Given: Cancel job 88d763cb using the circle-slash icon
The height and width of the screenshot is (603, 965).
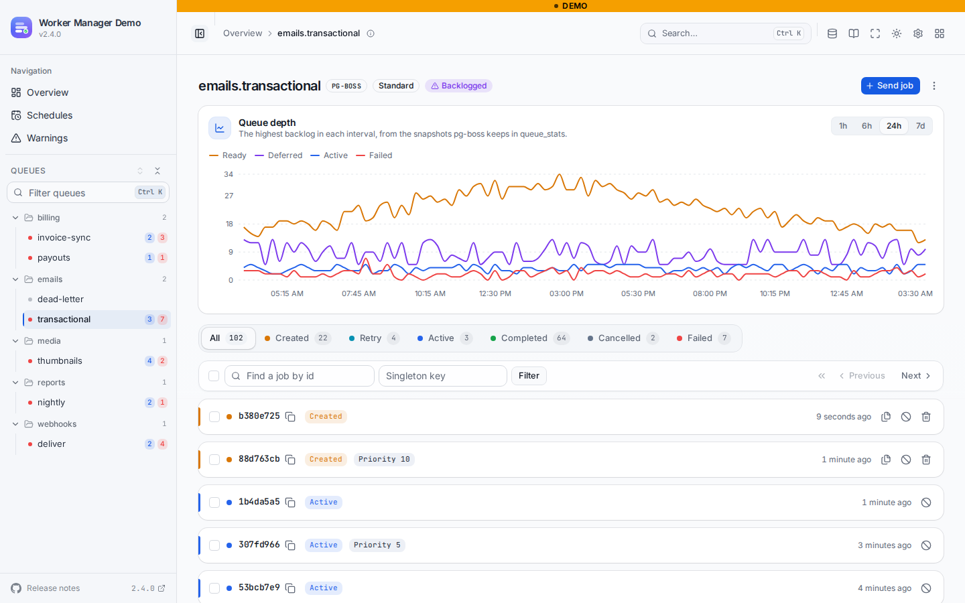Looking at the screenshot, I should pyautogui.click(x=906, y=460).
